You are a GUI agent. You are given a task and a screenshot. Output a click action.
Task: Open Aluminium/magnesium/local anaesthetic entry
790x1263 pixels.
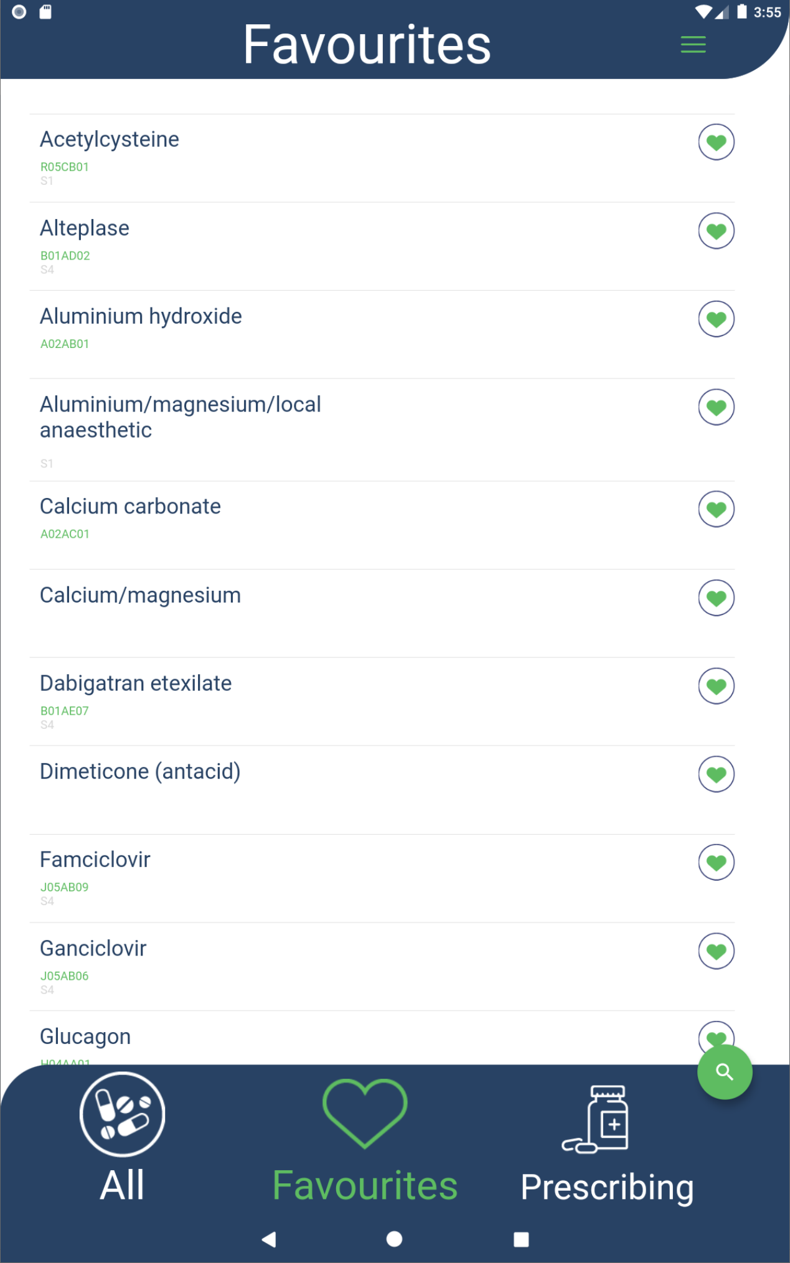(x=181, y=417)
